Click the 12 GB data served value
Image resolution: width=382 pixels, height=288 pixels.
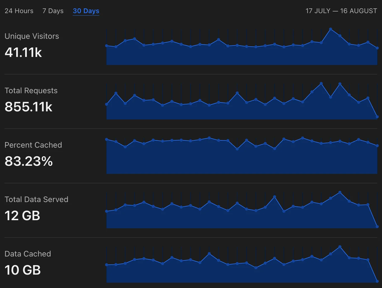click(22, 216)
